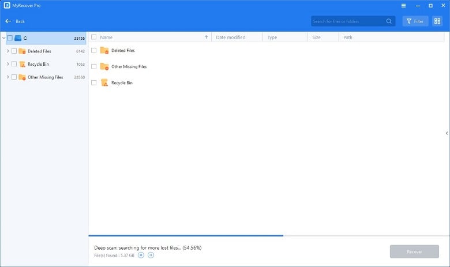This screenshot has height=267, width=450.
Task: Click Deleted Files folder icon in file list
Action: [104, 51]
